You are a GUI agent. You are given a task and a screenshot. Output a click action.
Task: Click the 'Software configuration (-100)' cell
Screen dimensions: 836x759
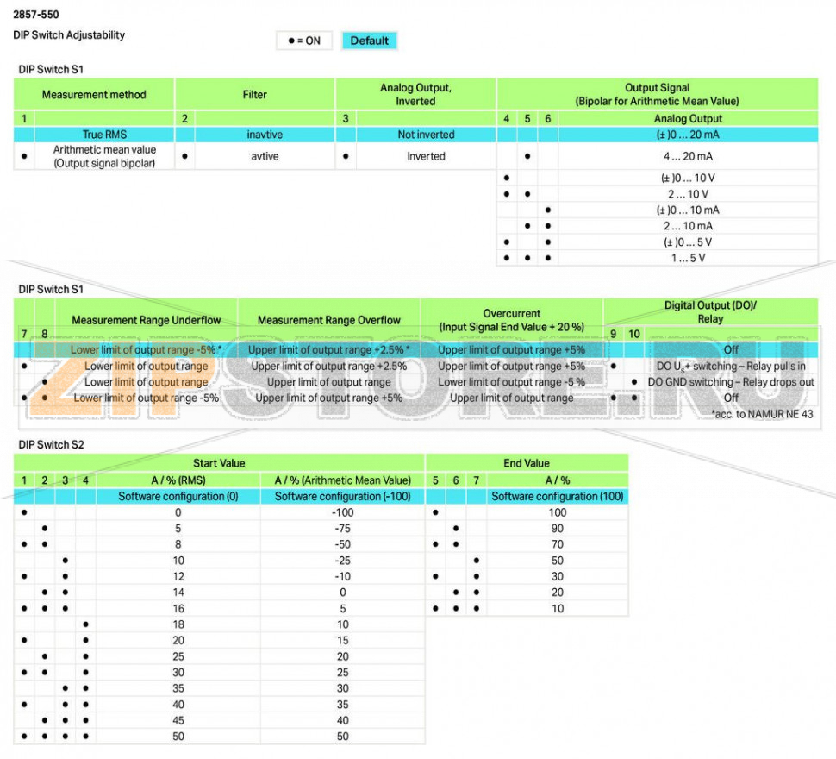click(343, 496)
